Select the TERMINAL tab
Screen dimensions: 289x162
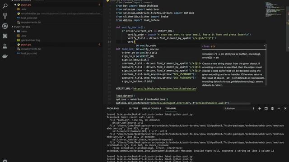point(171,108)
